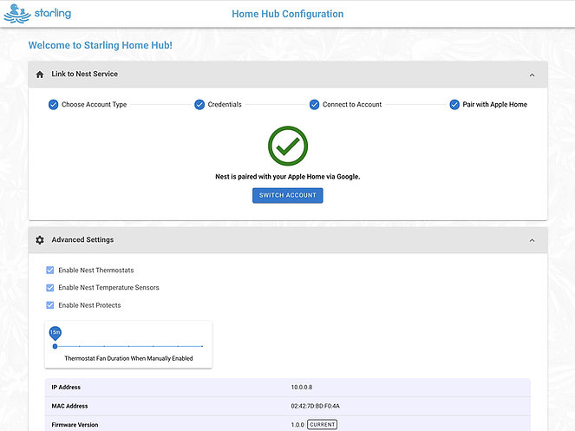Click the 15m slider value bubble

point(55,333)
